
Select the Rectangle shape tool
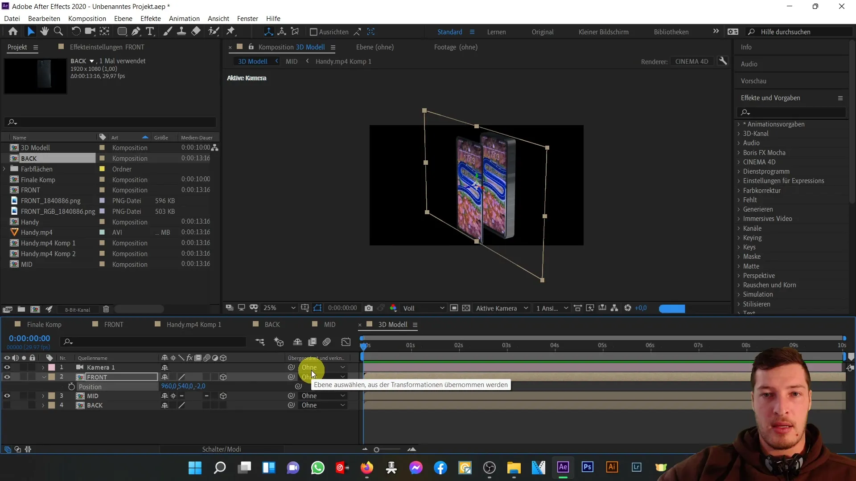point(122,32)
